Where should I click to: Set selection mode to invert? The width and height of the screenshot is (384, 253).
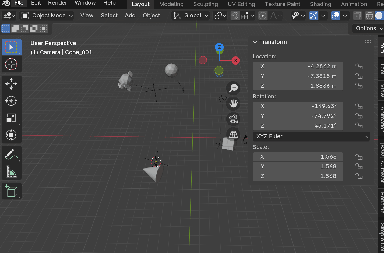pyautogui.click(x=34, y=29)
